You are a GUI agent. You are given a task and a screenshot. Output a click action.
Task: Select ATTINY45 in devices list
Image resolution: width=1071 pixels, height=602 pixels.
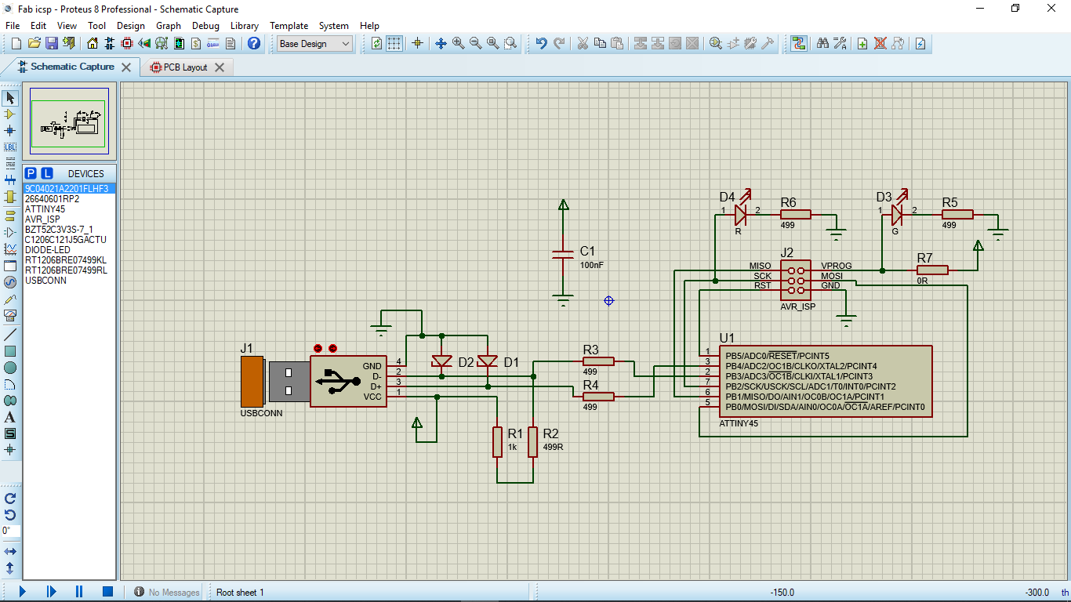point(45,209)
